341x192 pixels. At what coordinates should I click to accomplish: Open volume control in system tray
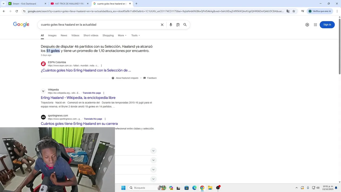pyautogui.click(x=318, y=188)
